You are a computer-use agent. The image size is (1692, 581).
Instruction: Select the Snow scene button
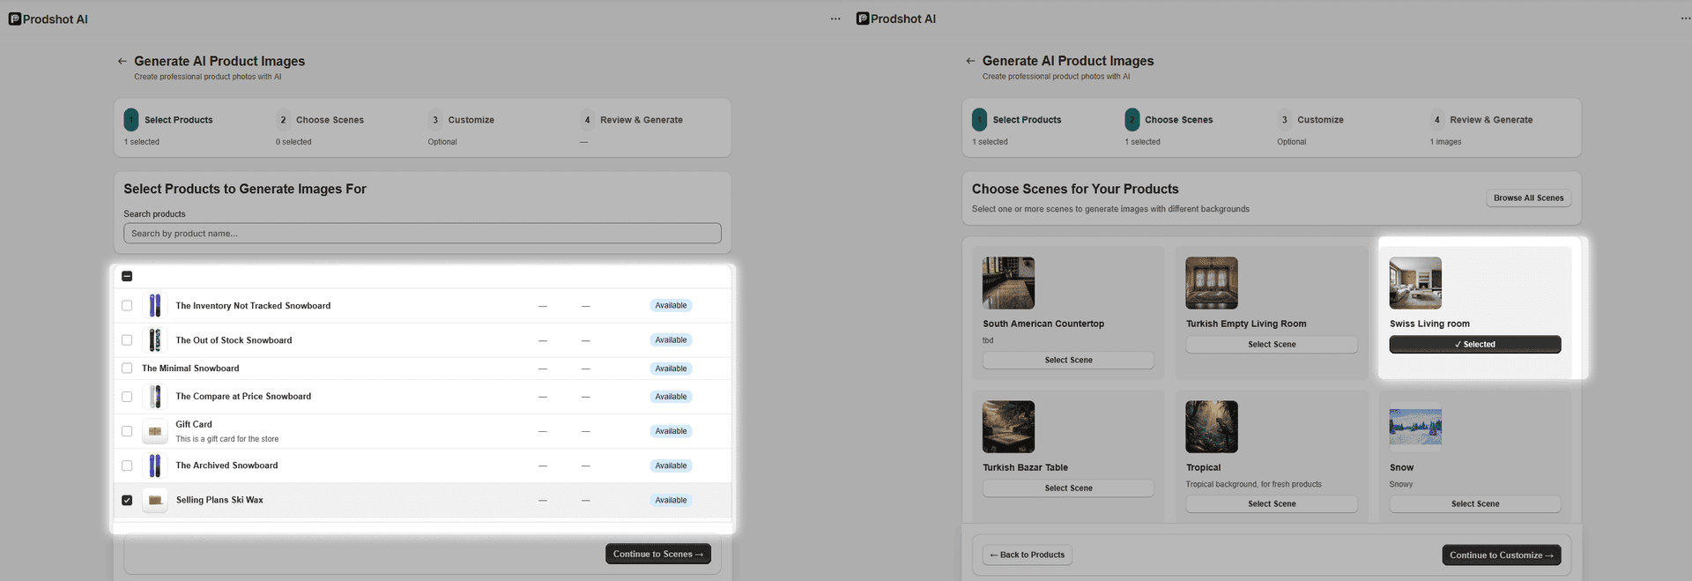click(1475, 504)
